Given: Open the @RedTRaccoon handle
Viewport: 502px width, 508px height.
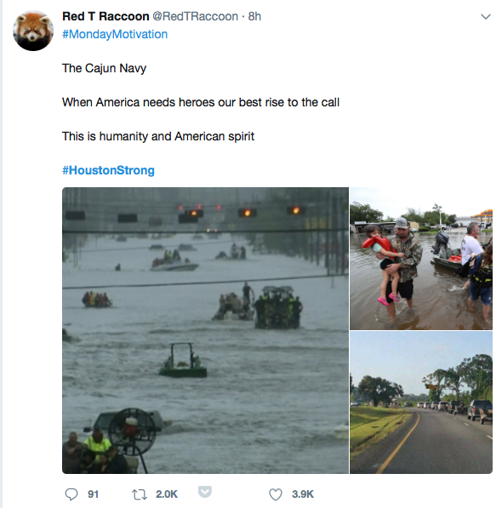Looking at the screenshot, I should 195,16.
